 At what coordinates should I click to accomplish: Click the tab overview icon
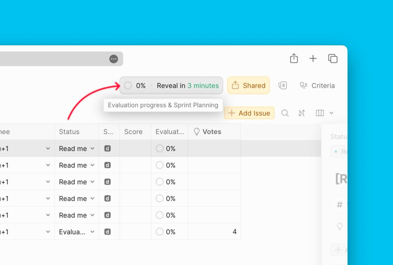[332, 58]
